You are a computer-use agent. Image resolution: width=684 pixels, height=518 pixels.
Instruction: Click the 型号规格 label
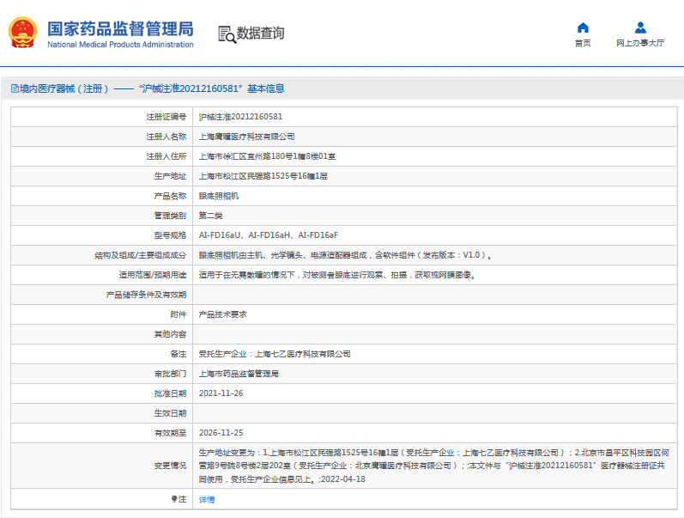[170, 235]
